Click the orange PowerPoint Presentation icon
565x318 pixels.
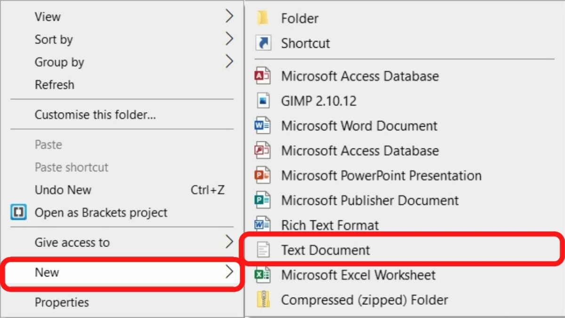coord(262,176)
